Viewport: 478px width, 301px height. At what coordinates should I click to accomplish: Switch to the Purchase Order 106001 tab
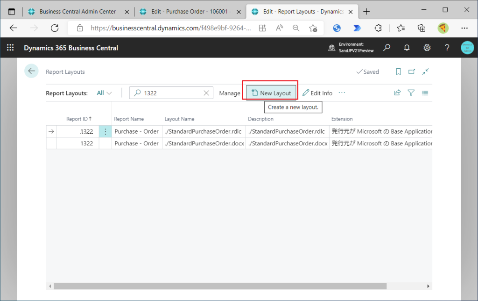pos(190,12)
